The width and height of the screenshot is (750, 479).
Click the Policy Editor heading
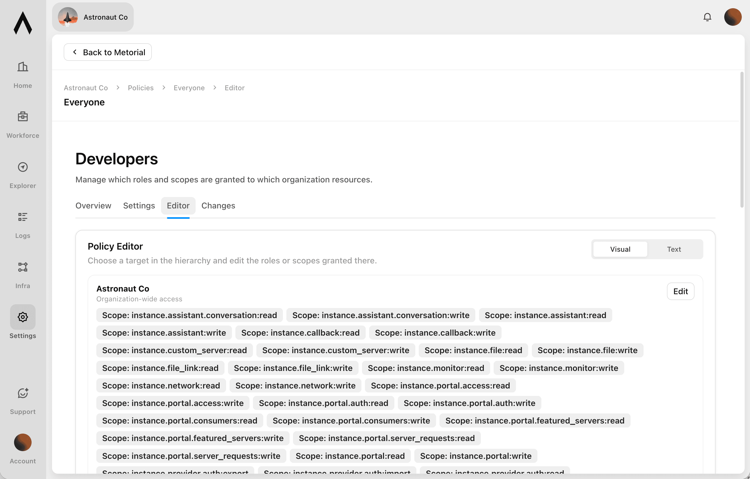pos(115,246)
